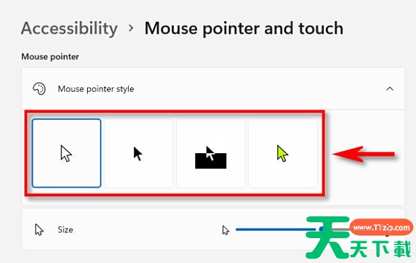
Task: Click the cursor icon beside Size label
Action: 39,230
